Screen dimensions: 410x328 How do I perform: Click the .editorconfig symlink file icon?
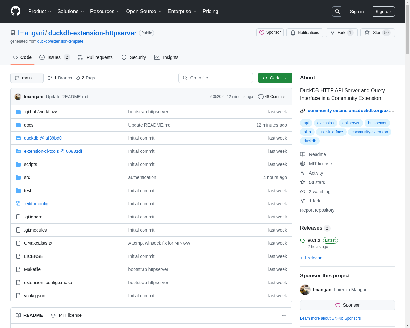(18, 204)
